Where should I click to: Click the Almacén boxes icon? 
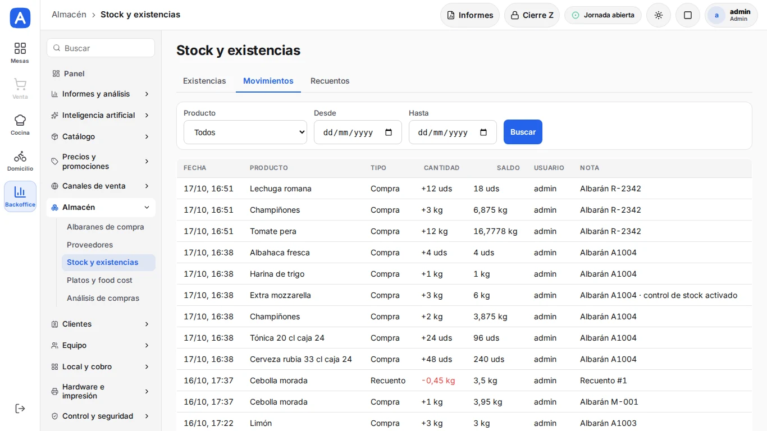[54, 207]
